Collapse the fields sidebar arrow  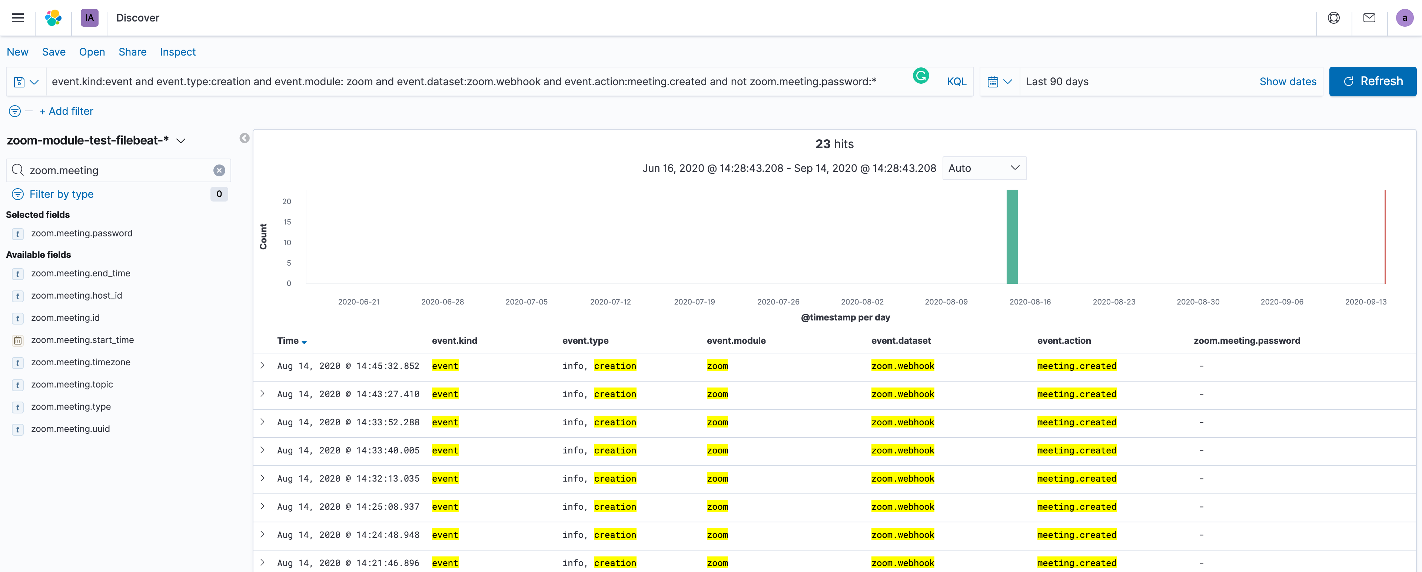coord(245,138)
